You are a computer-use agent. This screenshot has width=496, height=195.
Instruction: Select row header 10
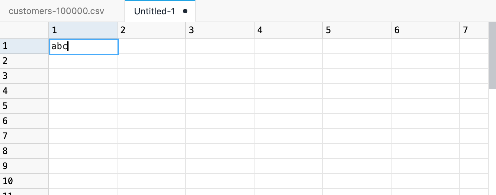click(x=24, y=181)
